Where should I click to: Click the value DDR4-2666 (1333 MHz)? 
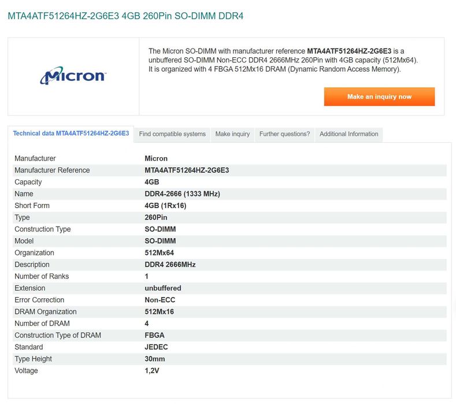(182, 194)
